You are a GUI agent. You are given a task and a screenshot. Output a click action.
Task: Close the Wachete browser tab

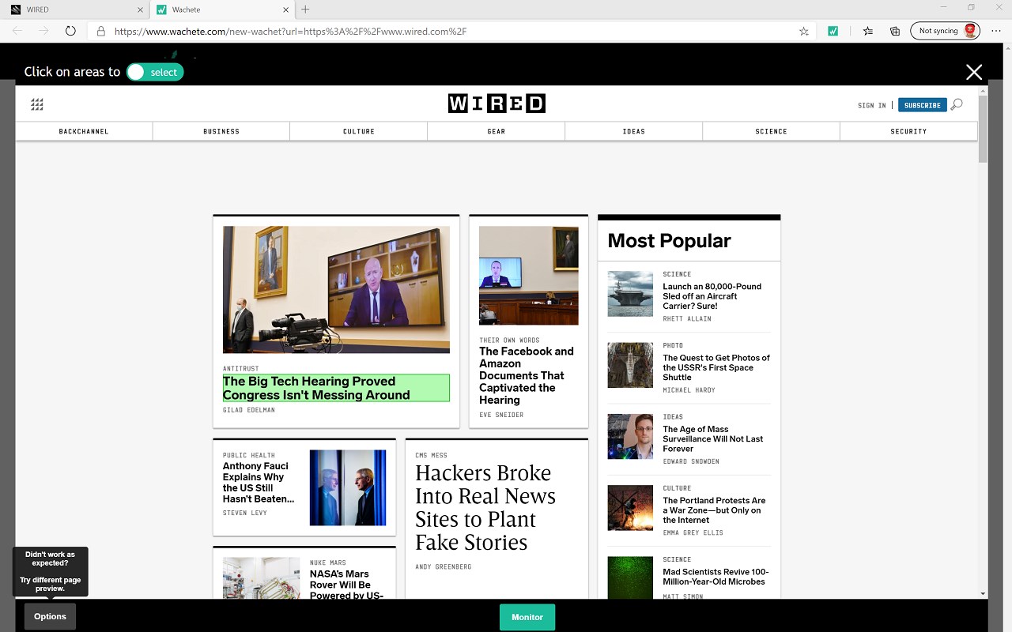(x=285, y=9)
